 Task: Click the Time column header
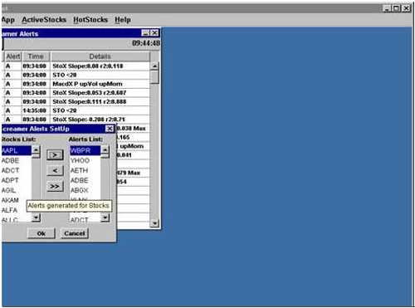tap(36, 56)
